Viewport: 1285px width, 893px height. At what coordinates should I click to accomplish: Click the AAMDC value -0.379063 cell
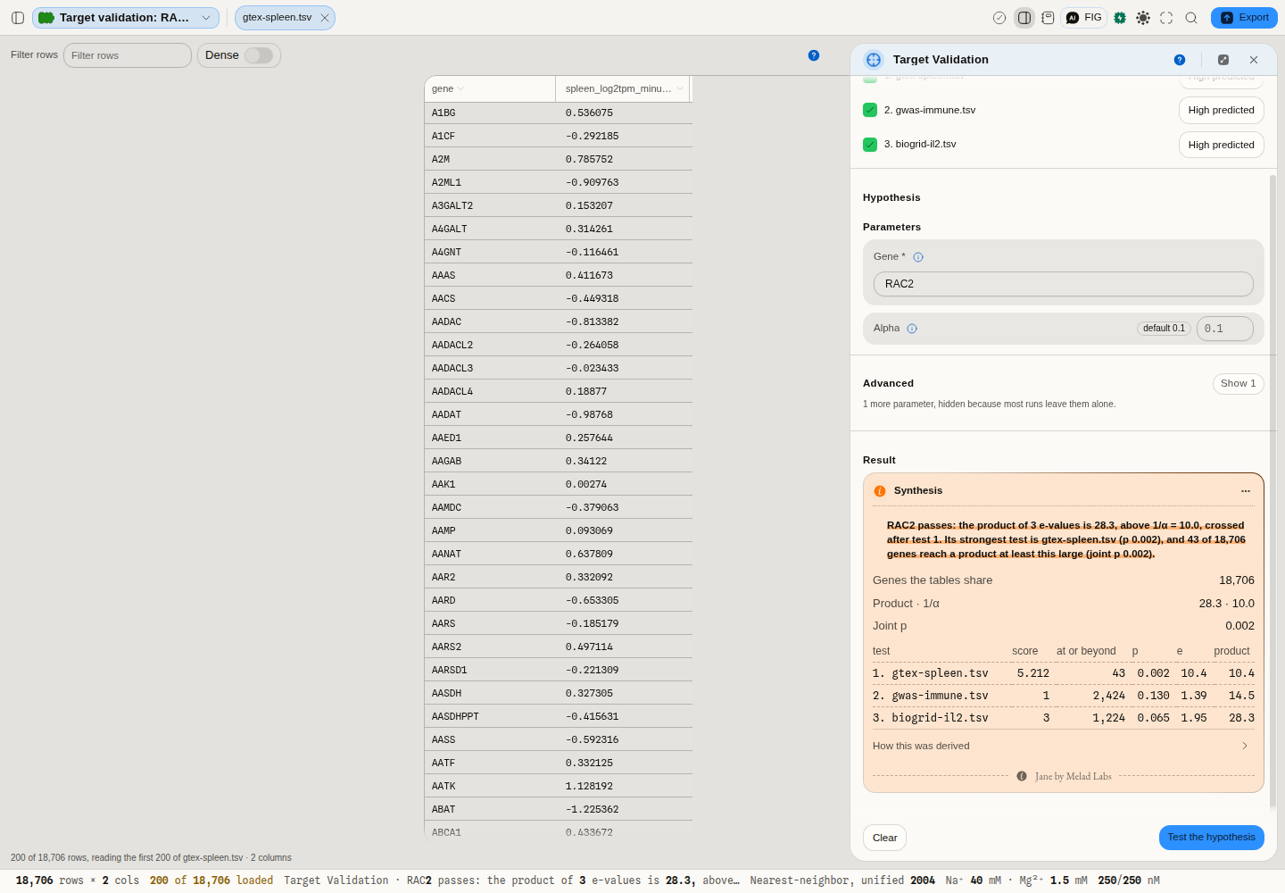[x=624, y=507]
